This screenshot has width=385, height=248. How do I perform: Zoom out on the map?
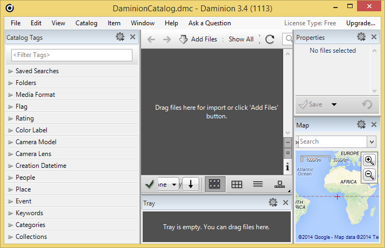[x=369, y=175]
